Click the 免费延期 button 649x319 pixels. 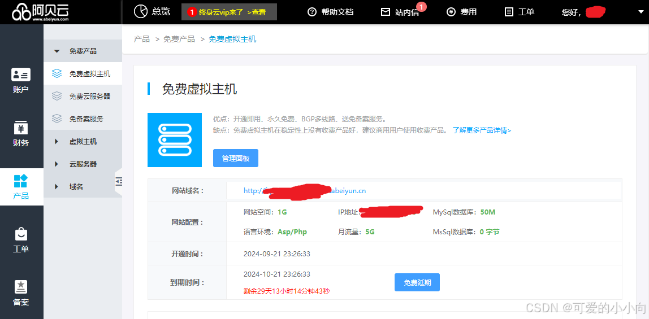[x=417, y=282]
